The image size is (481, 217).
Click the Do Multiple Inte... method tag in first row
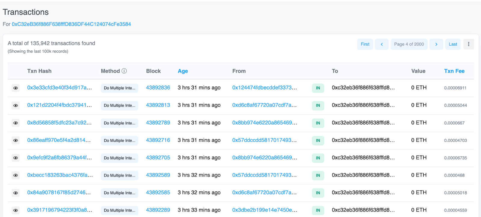click(x=119, y=88)
